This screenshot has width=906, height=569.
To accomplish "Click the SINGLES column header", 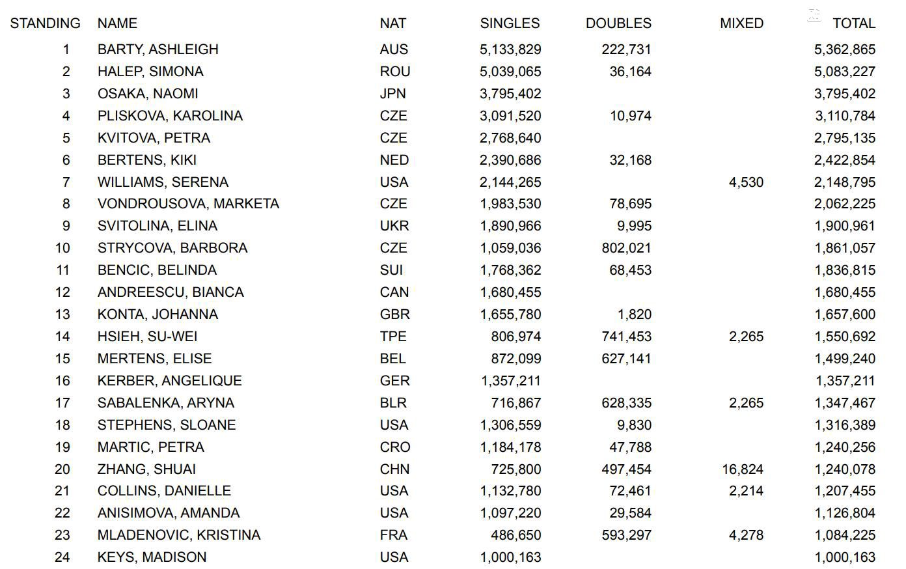I will 510,23.
